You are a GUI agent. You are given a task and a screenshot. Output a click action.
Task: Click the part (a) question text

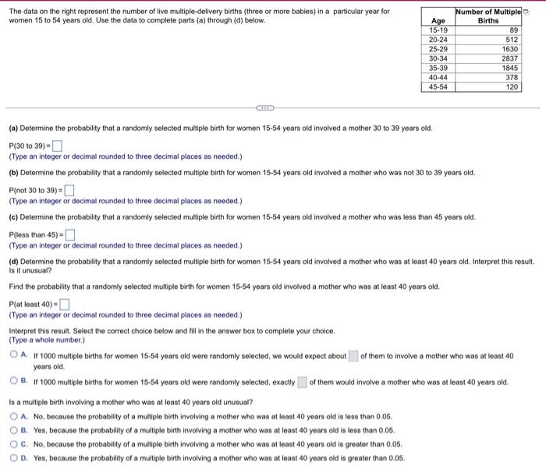[221, 128]
